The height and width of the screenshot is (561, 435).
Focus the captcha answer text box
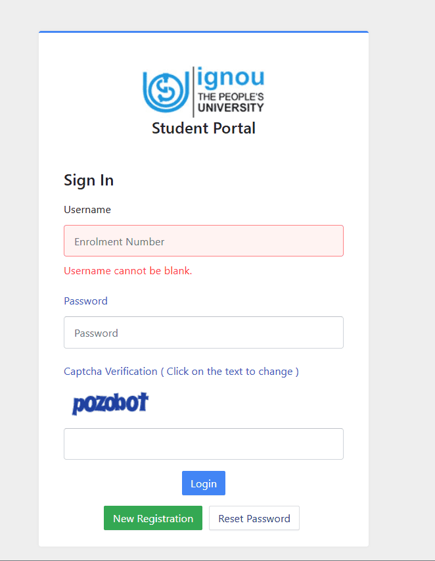pos(204,444)
